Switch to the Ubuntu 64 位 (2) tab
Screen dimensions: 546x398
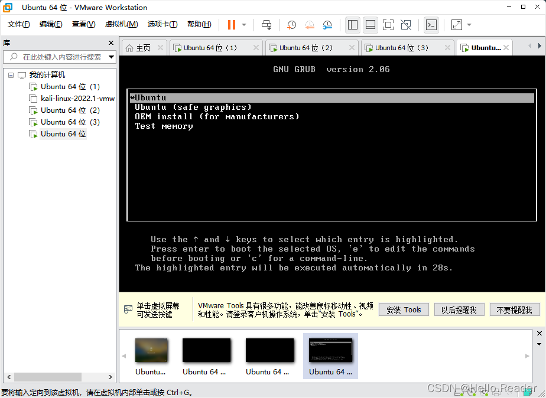click(305, 48)
